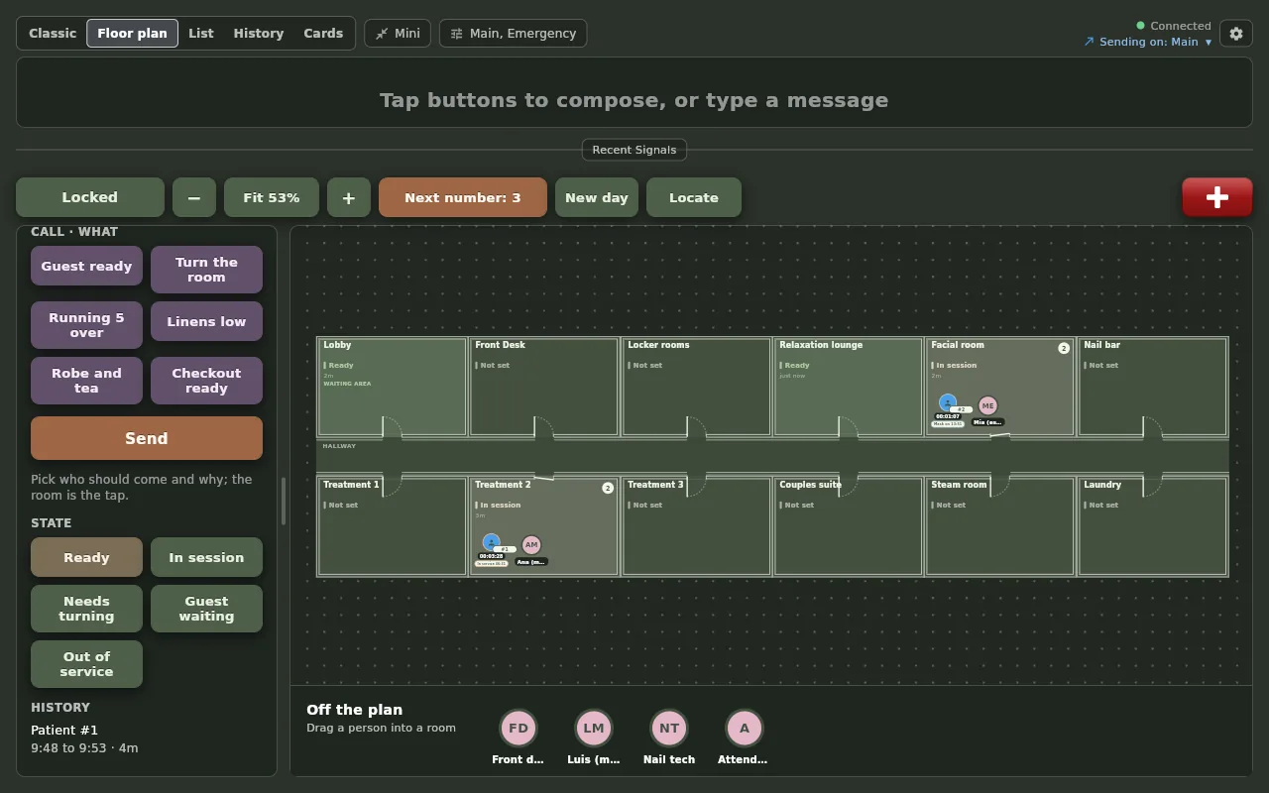Choose the Guest ready call
The image size is (1269, 793).
(x=87, y=266)
